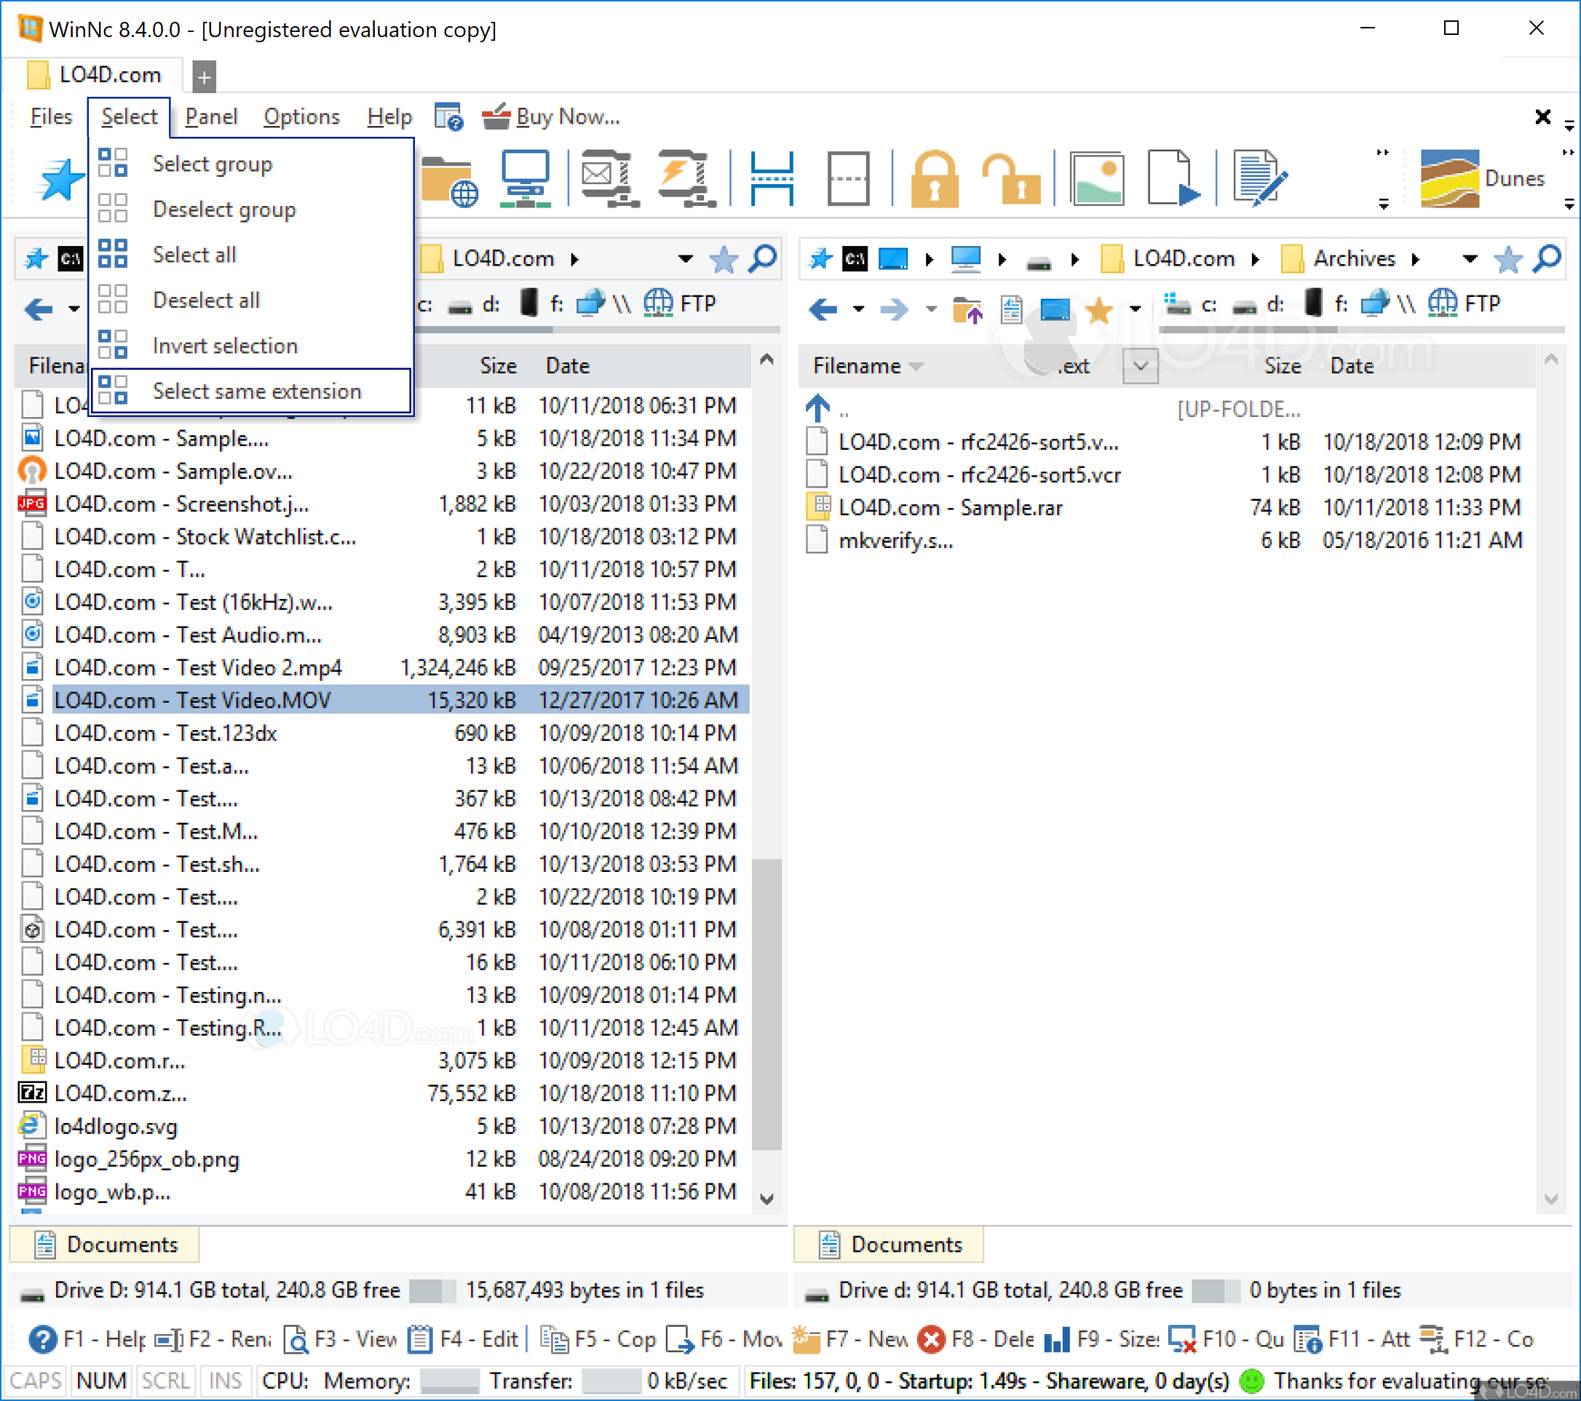The width and height of the screenshot is (1581, 1401).
Task: Click the desktop icon in right navigation toolbar
Action: 1055,309
